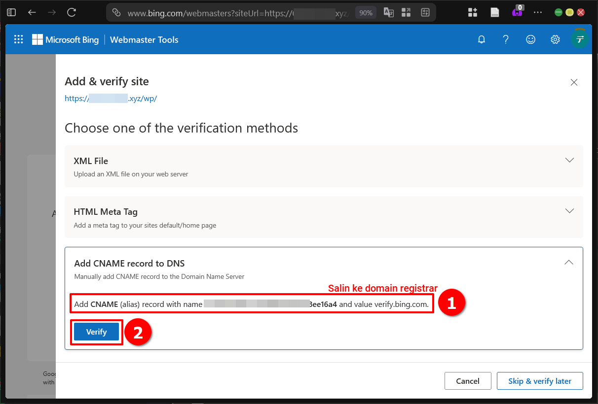Open the feedback smiley icon
598x404 pixels.
pyautogui.click(x=530, y=39)
